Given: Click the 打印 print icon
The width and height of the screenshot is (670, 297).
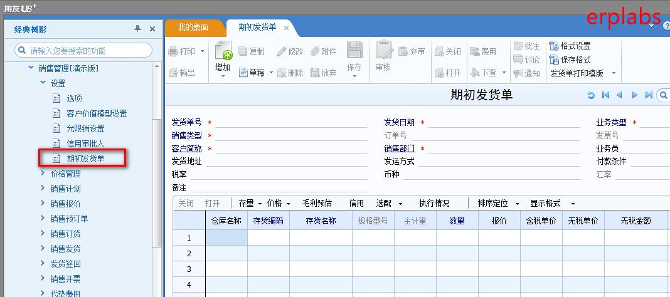Looking at the screenshot, I should [x=173, y=51].
